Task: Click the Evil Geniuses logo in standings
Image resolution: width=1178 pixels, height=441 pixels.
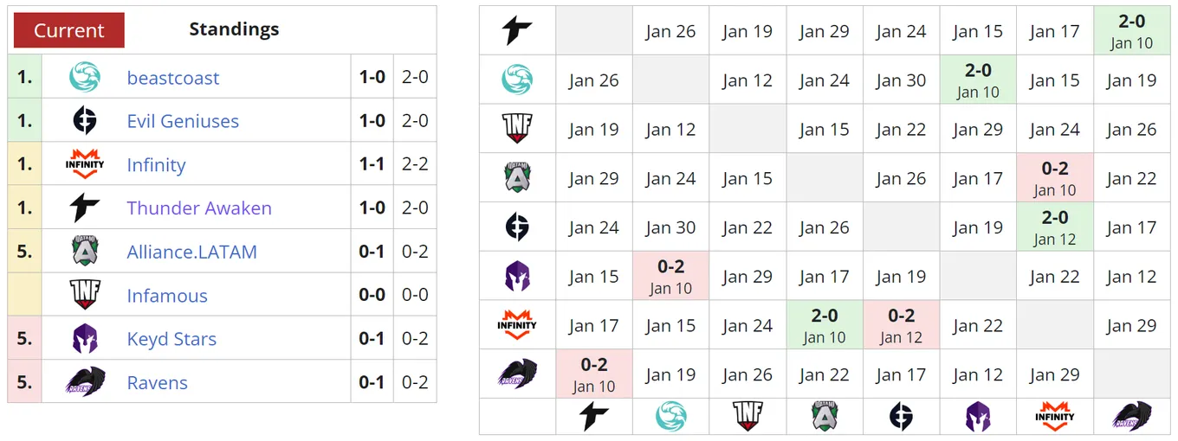Action: click(x=85, y=121)
